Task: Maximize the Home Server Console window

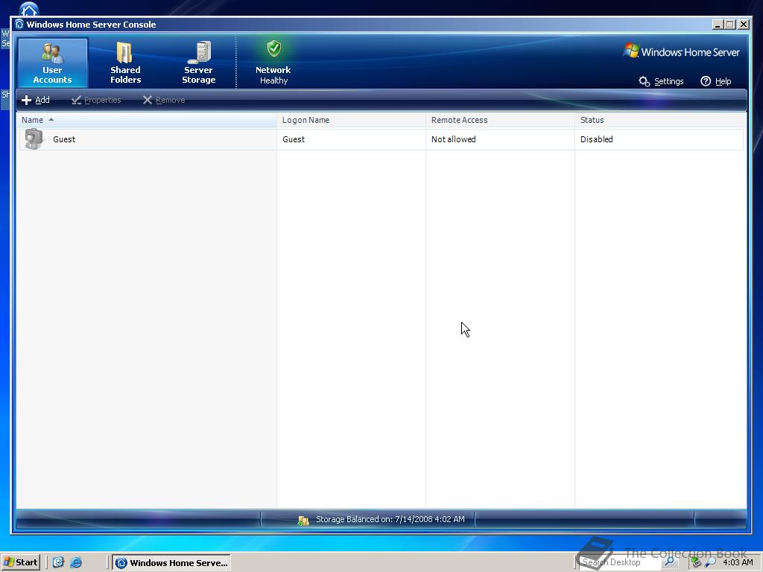Action: click(x=730, y=25)
